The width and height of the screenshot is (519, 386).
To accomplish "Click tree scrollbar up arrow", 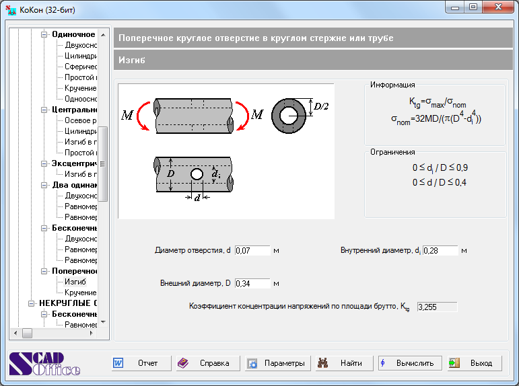I will (103, 35).
